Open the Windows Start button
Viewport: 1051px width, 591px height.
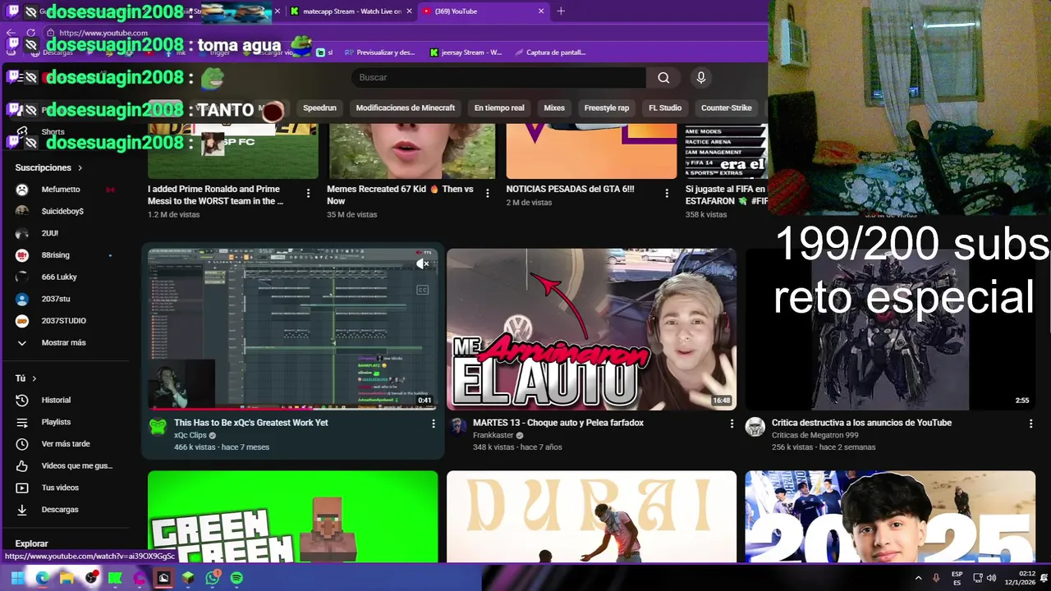coord(17,578)
